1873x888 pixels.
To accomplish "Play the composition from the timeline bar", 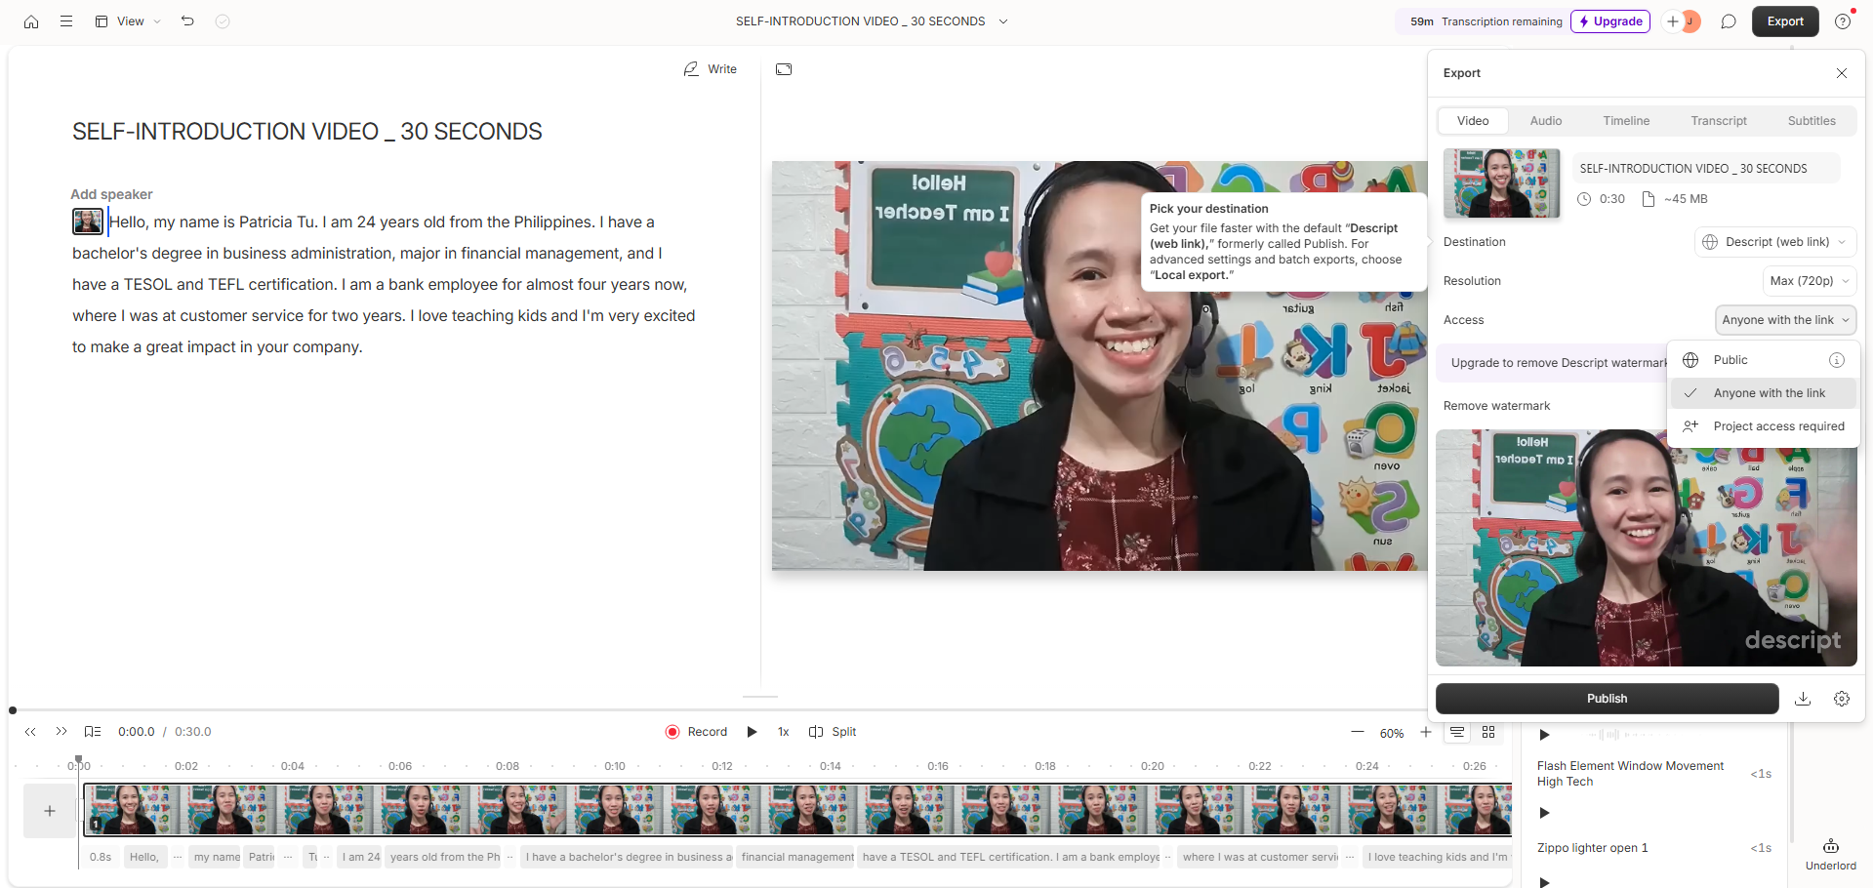I will point(752,732).
